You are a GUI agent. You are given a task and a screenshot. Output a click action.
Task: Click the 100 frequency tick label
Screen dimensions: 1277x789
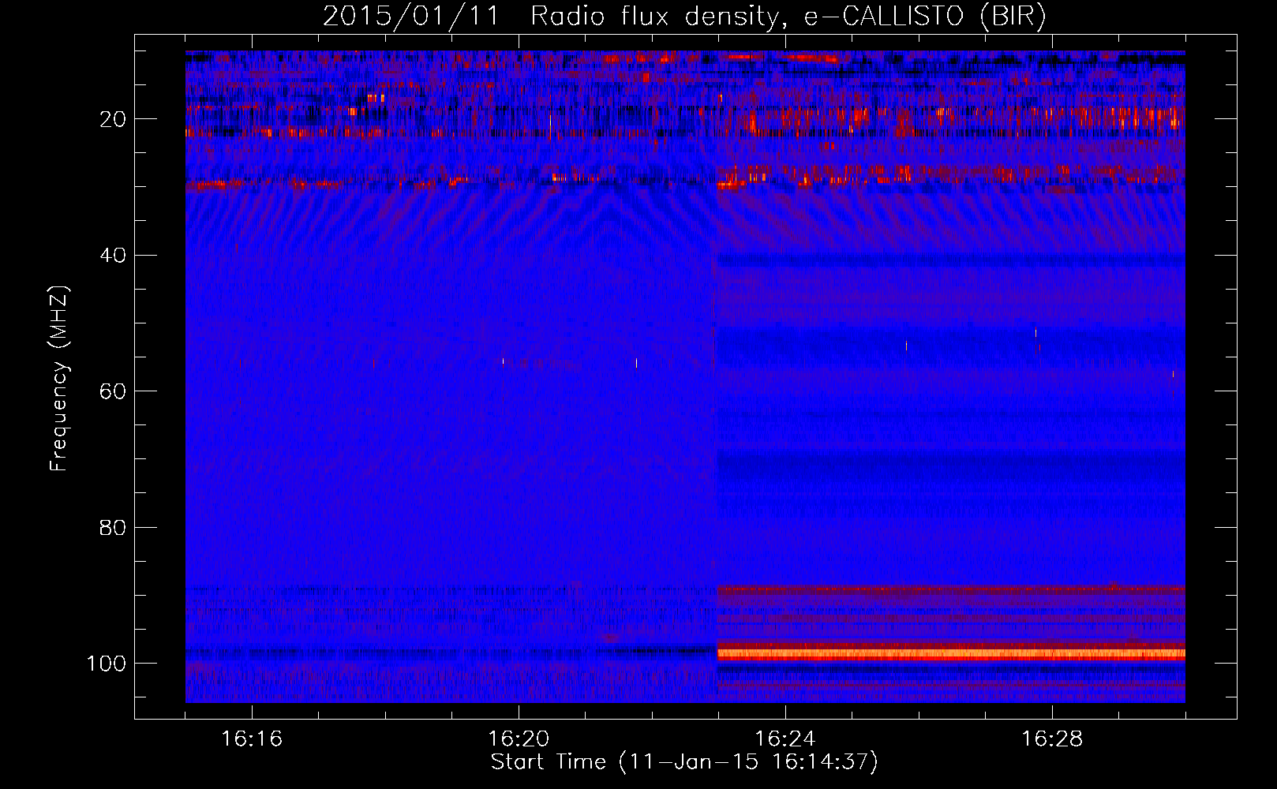107,664
